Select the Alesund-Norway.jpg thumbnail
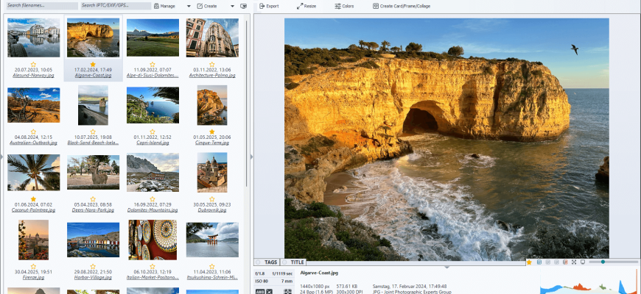Screen dimensions: 641x294 click(33, 37)
